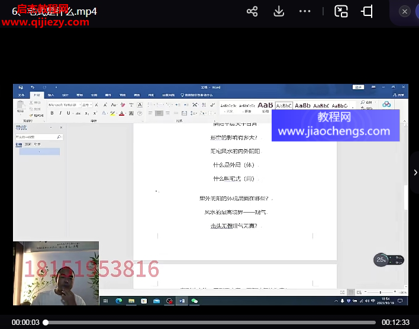
Task: Click the video progress bar handle
Action: [x=46, y=323]
